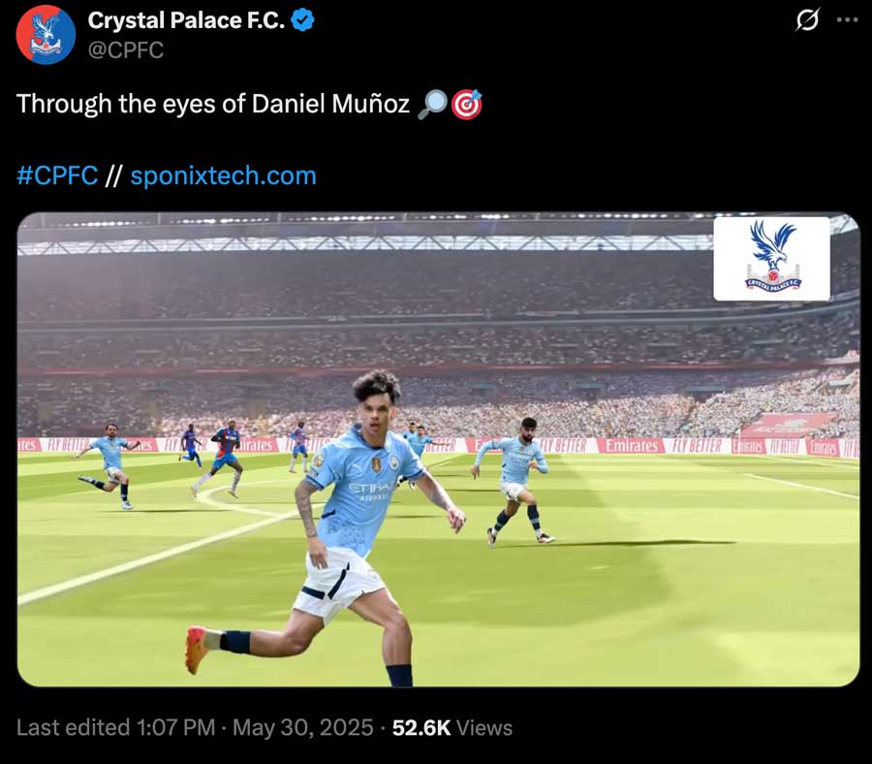Click the Emirates advertising board in video
872x764 pixels.
click(631, 446)
